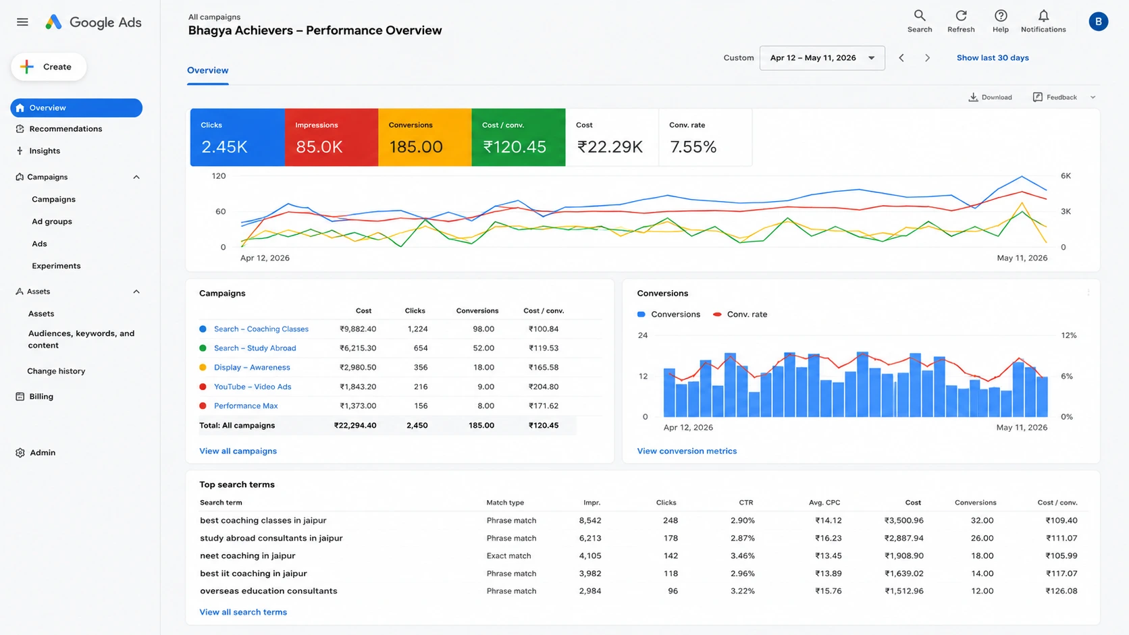Select the Conv. rate metric tile
Screen dimensions: 1129x635
705,137
